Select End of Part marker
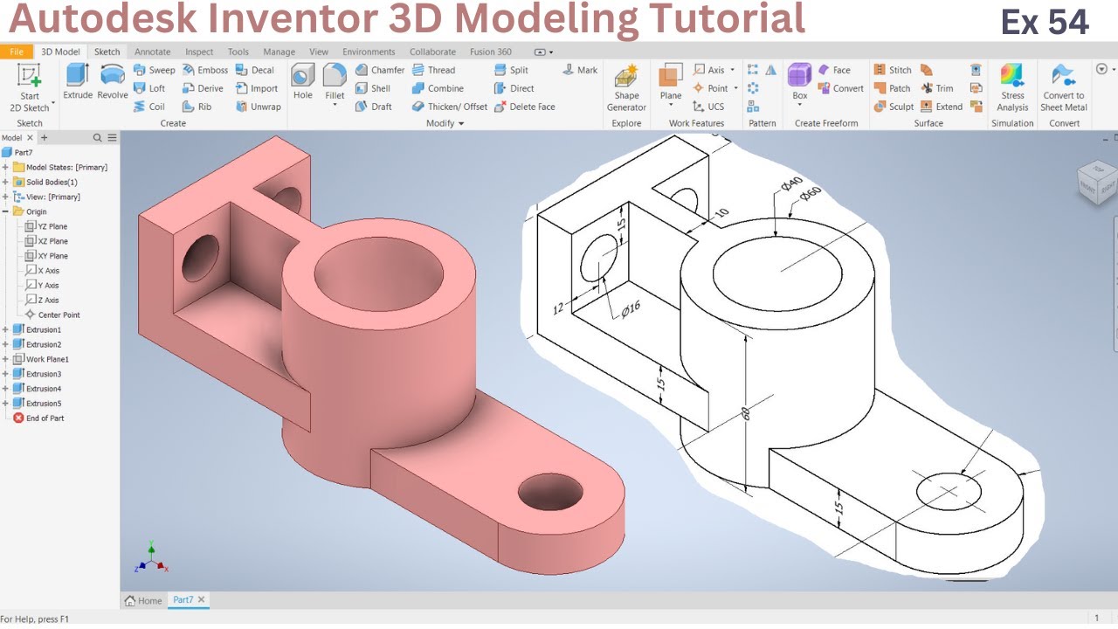Viewport: 1118px width, 629px height. [38, 418]
